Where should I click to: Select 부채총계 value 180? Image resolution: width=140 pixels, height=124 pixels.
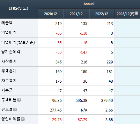(x=84, y=72)
